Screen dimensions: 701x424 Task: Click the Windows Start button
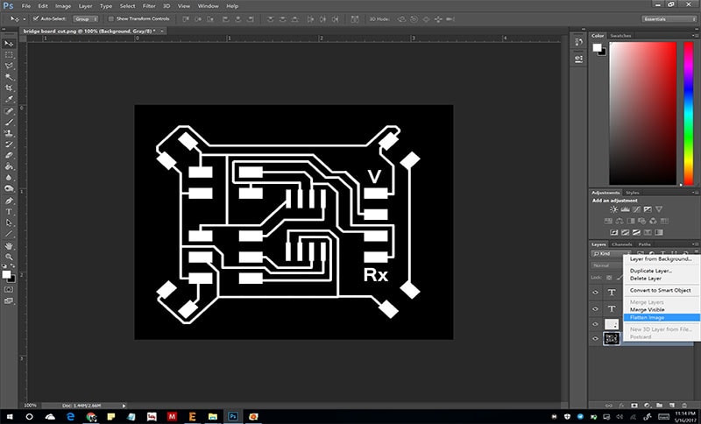coord(9,416)
